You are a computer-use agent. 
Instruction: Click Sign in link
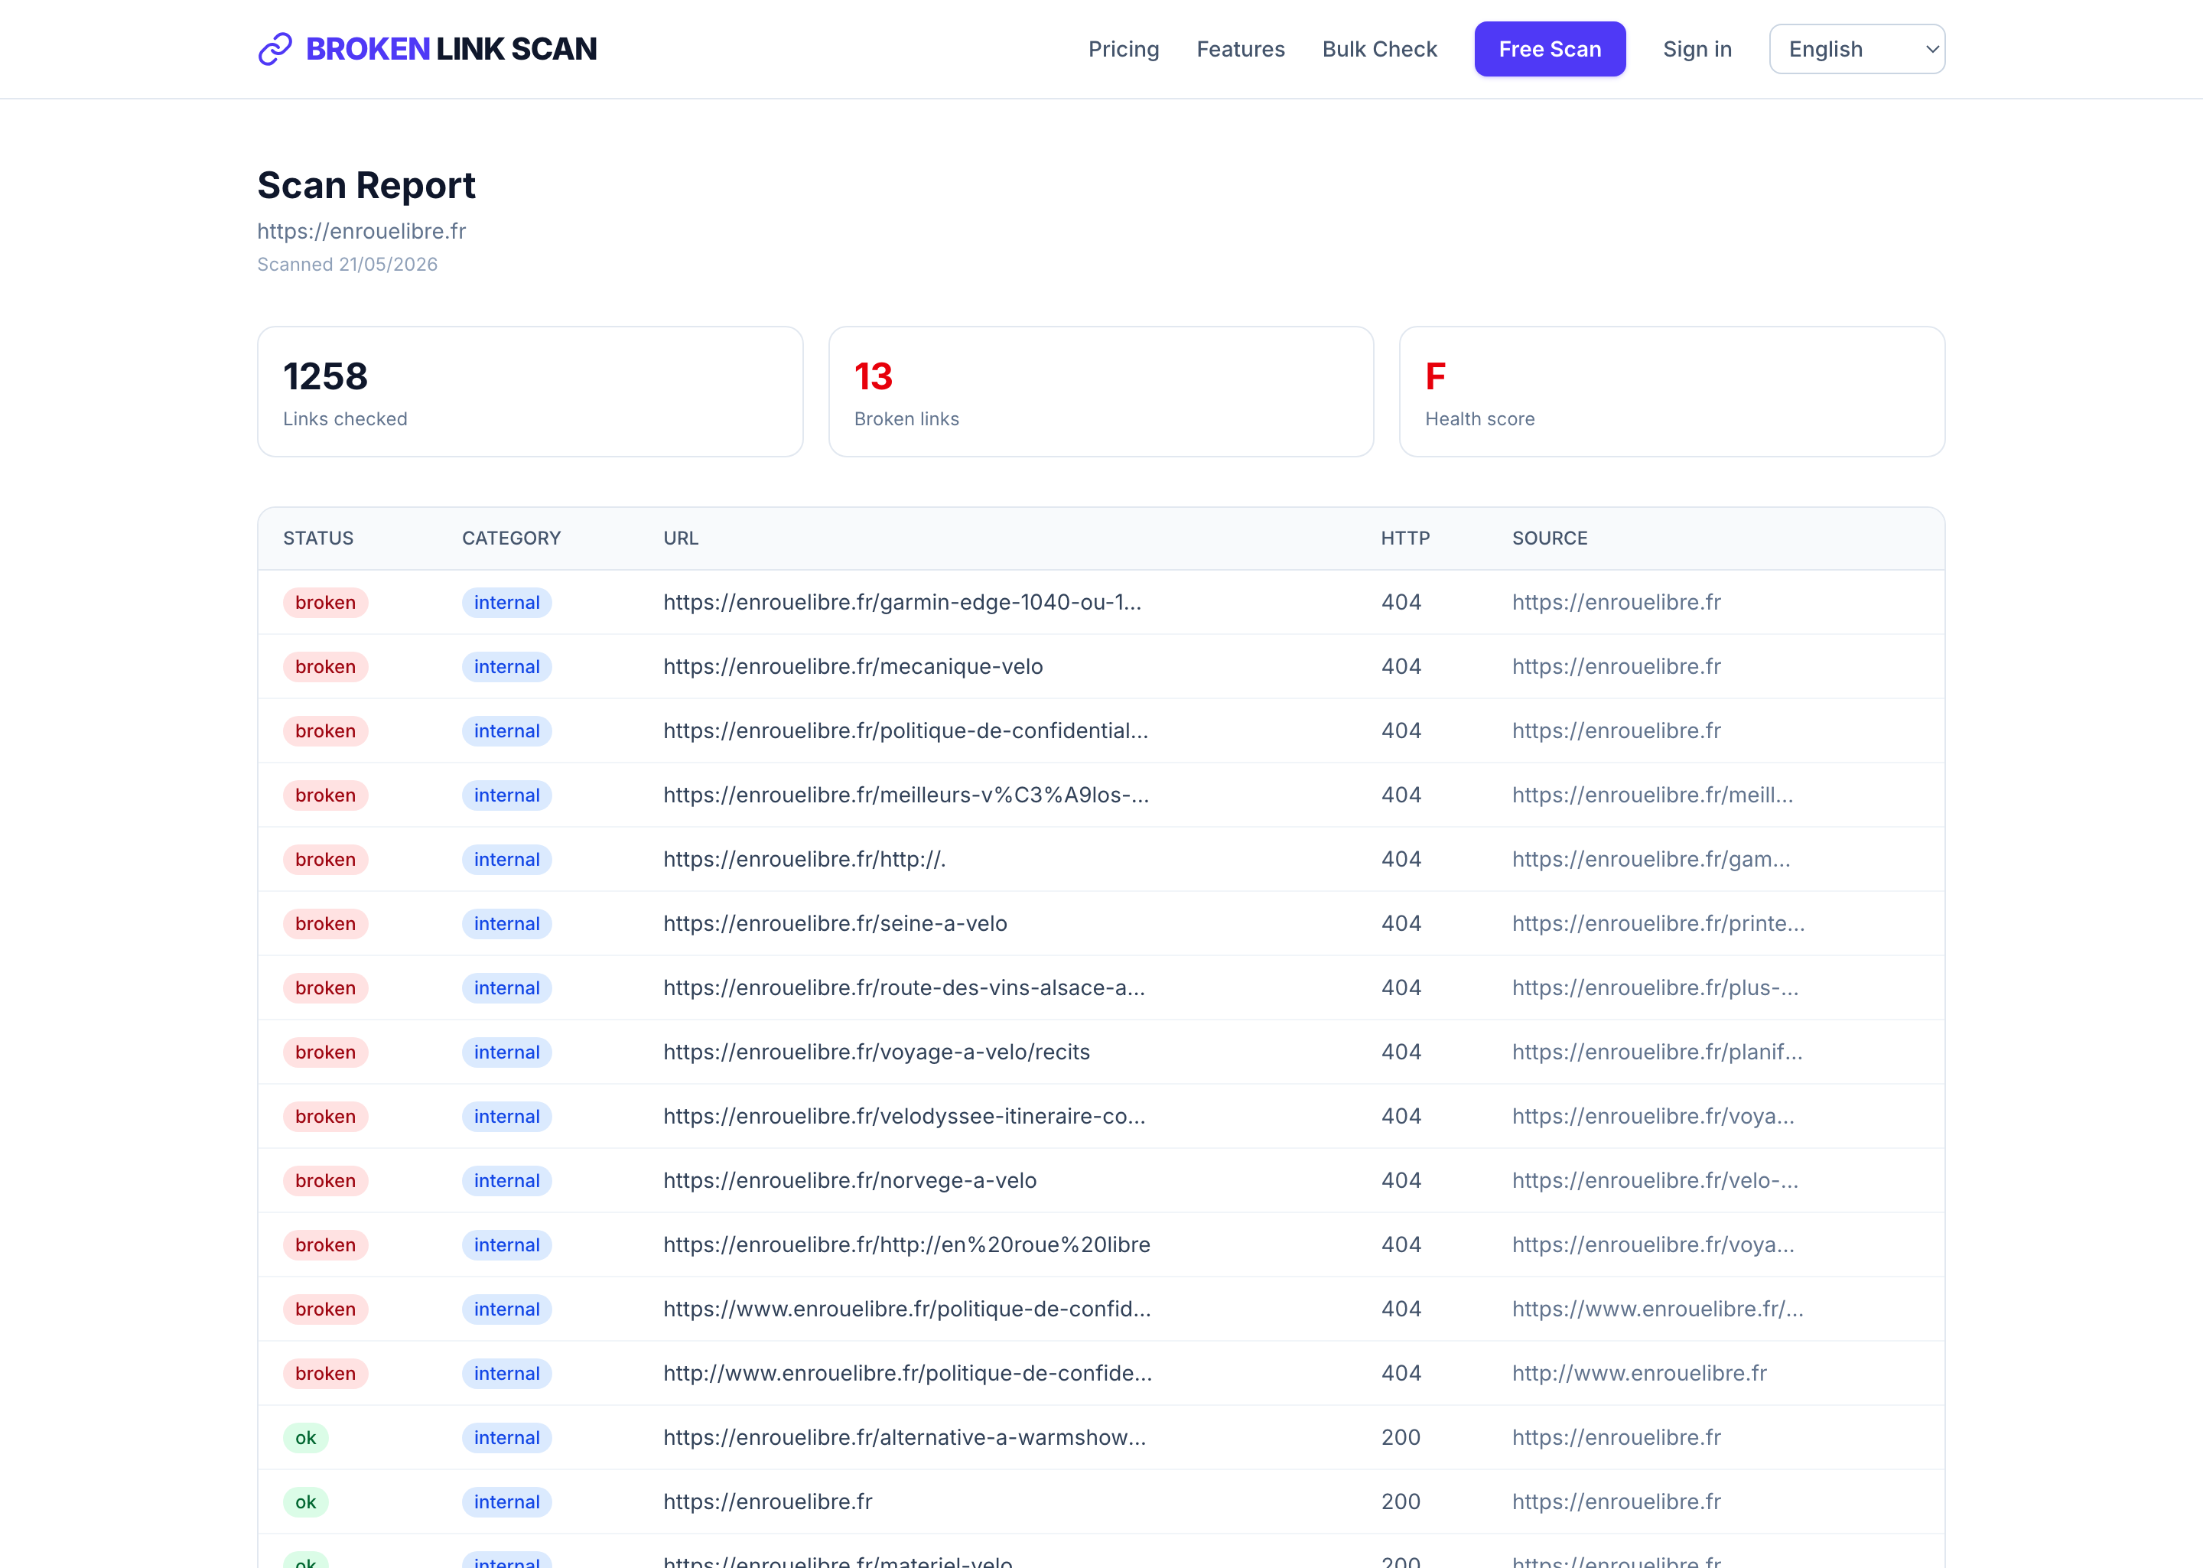point(1697,49)
